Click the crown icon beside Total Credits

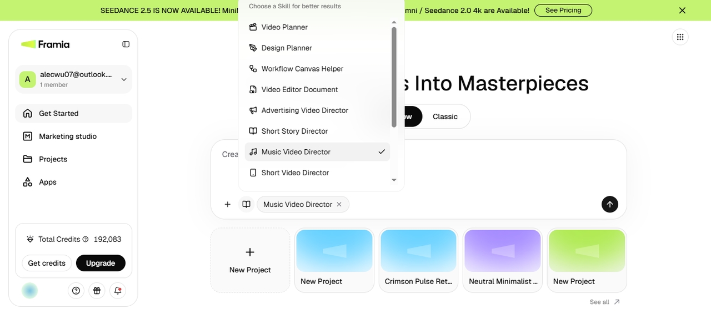[30, 239]
